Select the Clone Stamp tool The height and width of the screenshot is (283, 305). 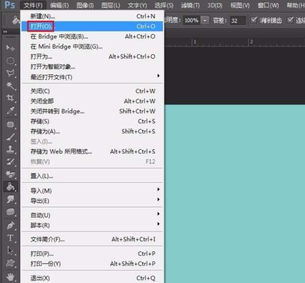(10, 149)
